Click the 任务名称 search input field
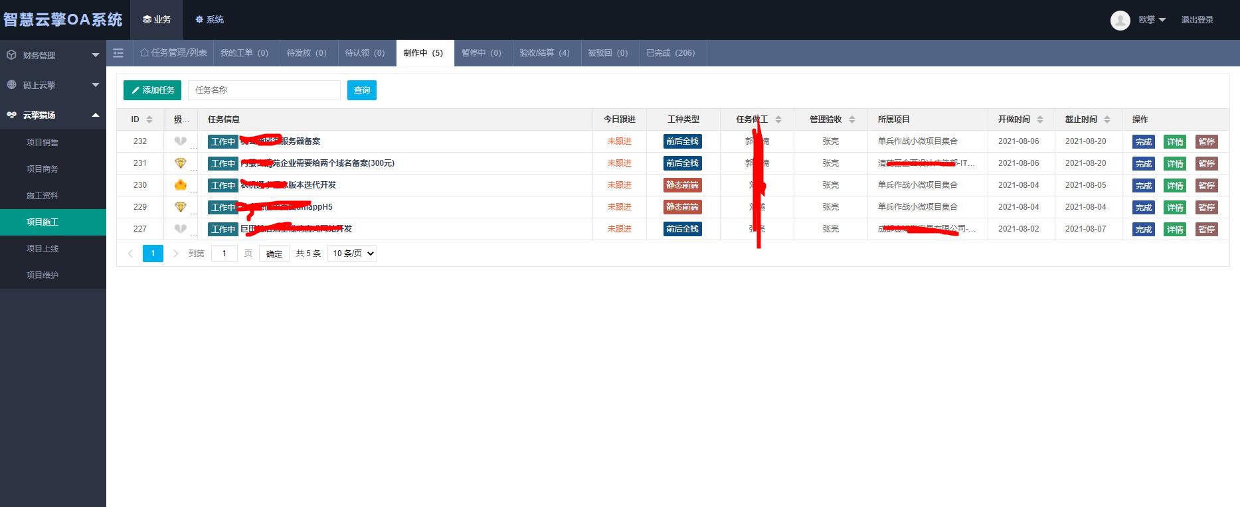The width and height of the screenshot is (1240, 507). (264, 90)
